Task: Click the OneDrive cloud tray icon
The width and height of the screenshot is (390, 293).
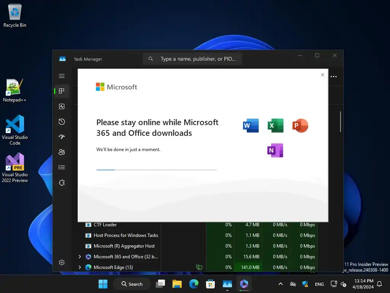Action: (293, 284)
